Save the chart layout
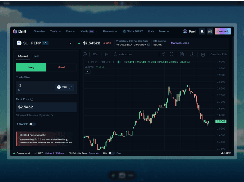 pos(182,54)
